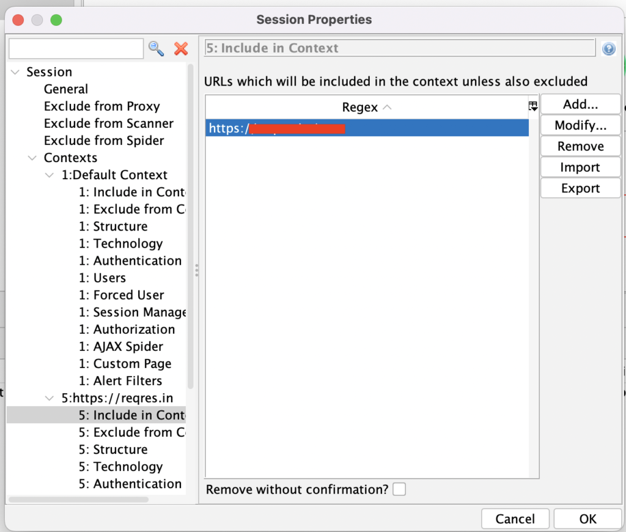
Task: Open 1: Custom Page panel
Action: click(125, 364)
